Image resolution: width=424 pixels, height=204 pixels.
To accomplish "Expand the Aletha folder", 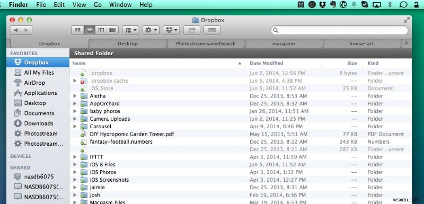I will pyautogui.click(x=75, y=96).
